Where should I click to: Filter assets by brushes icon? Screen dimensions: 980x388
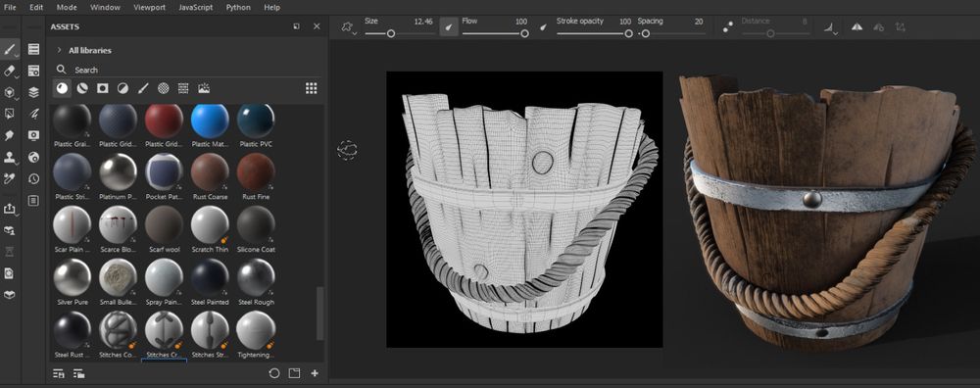[x=143, y=88]
